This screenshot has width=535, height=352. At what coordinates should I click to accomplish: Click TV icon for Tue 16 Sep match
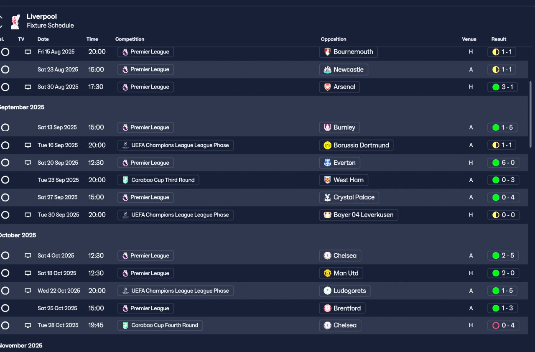point(28,145)
